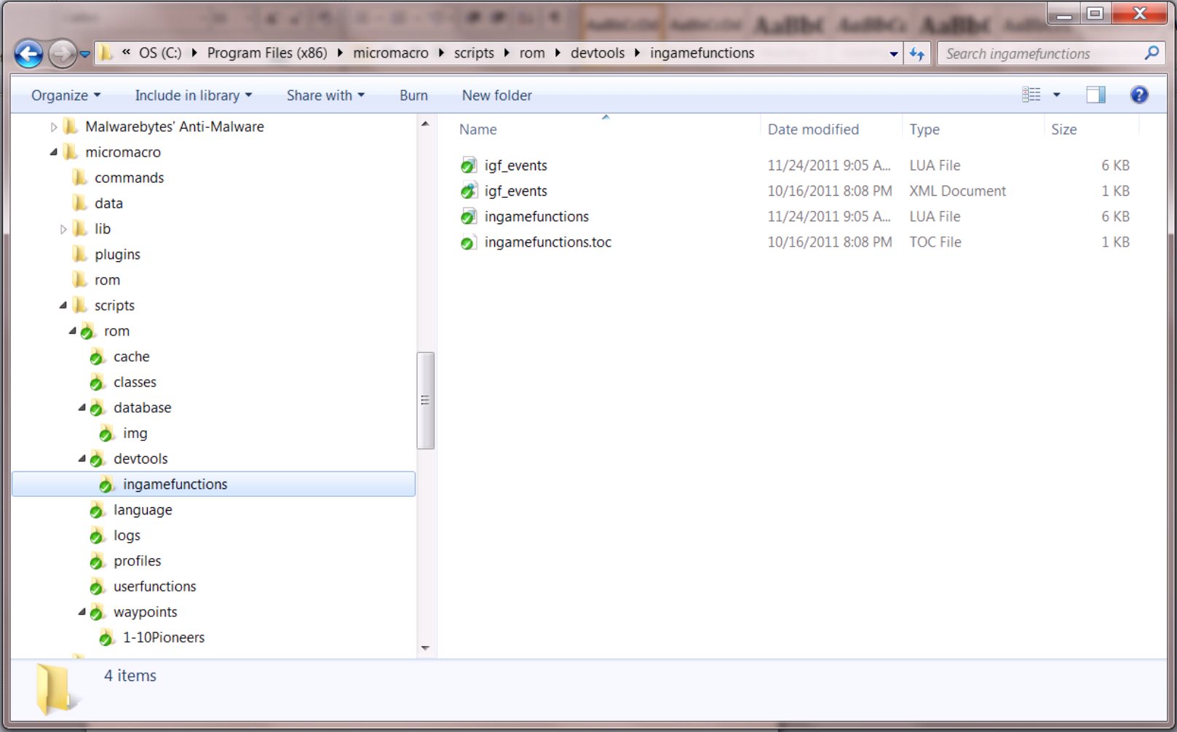Screen dimensions: 1177x732
Task: Click the ingamefunctions.toc file icon
Action: [x=469, y=242]
